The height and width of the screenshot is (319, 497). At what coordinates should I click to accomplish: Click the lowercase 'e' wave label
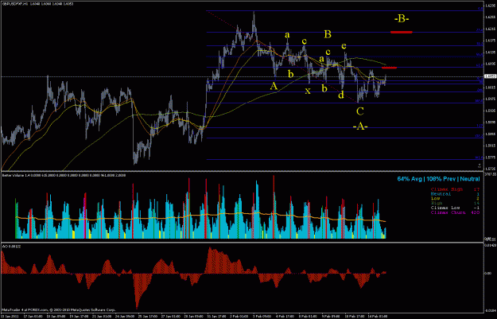(x=344, y=46)
